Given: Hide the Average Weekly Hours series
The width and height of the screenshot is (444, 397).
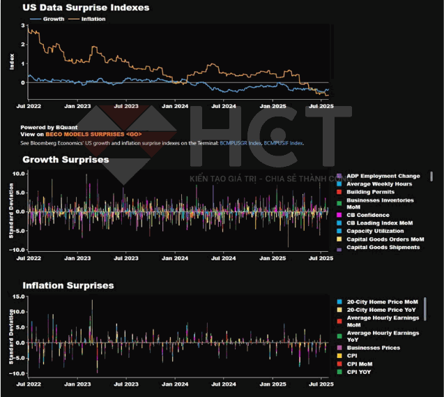Looking at the screenshot, I should (380, 184).
